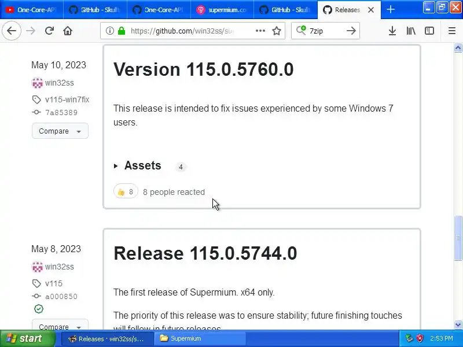Screen dimensions: 463x347
Task: Click the search engine magnifier icon
Action: pyautogui.click(x=301, y=31)
